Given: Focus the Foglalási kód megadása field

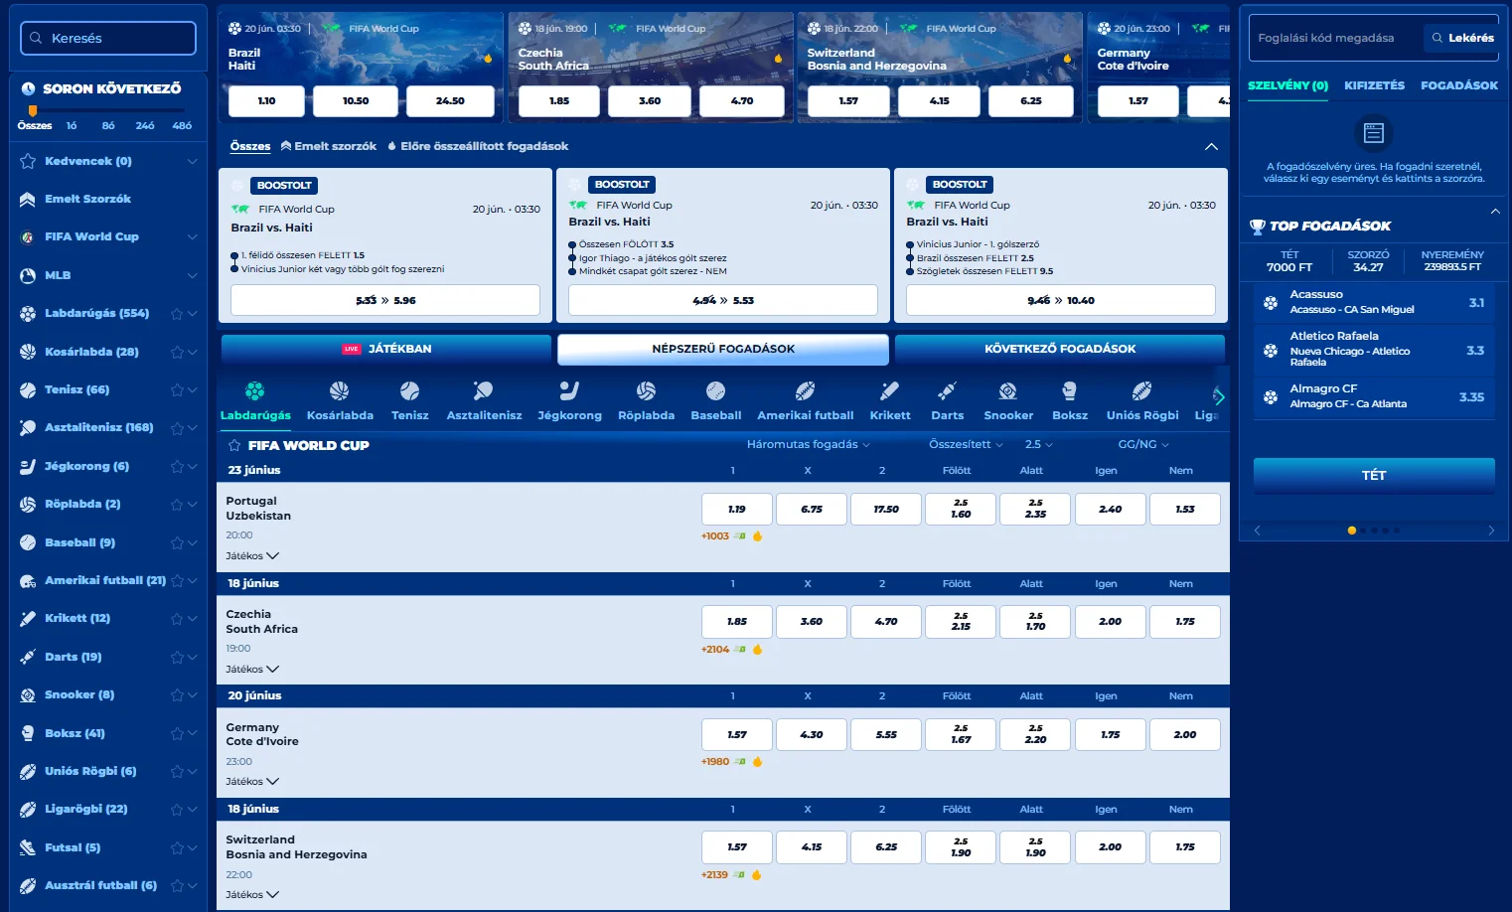Looking at the screenshot, I should [x=1335, y=38].
